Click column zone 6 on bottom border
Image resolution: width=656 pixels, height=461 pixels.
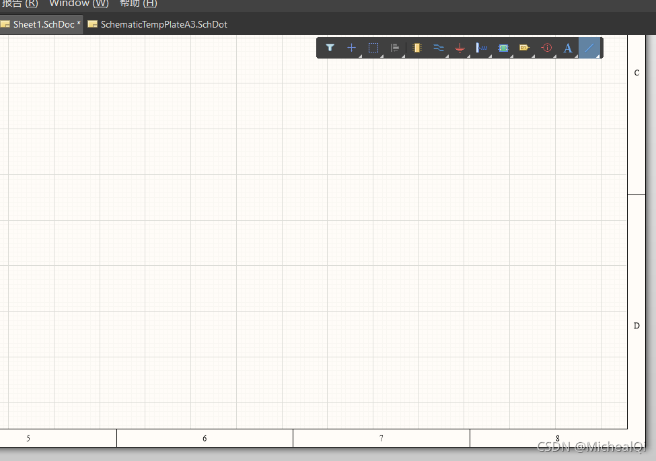click(x=205, y=439)
